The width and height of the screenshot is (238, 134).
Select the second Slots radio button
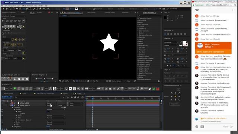7,21
